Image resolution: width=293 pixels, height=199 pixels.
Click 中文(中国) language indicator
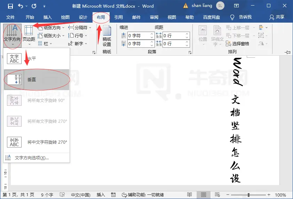coord(81,195)
